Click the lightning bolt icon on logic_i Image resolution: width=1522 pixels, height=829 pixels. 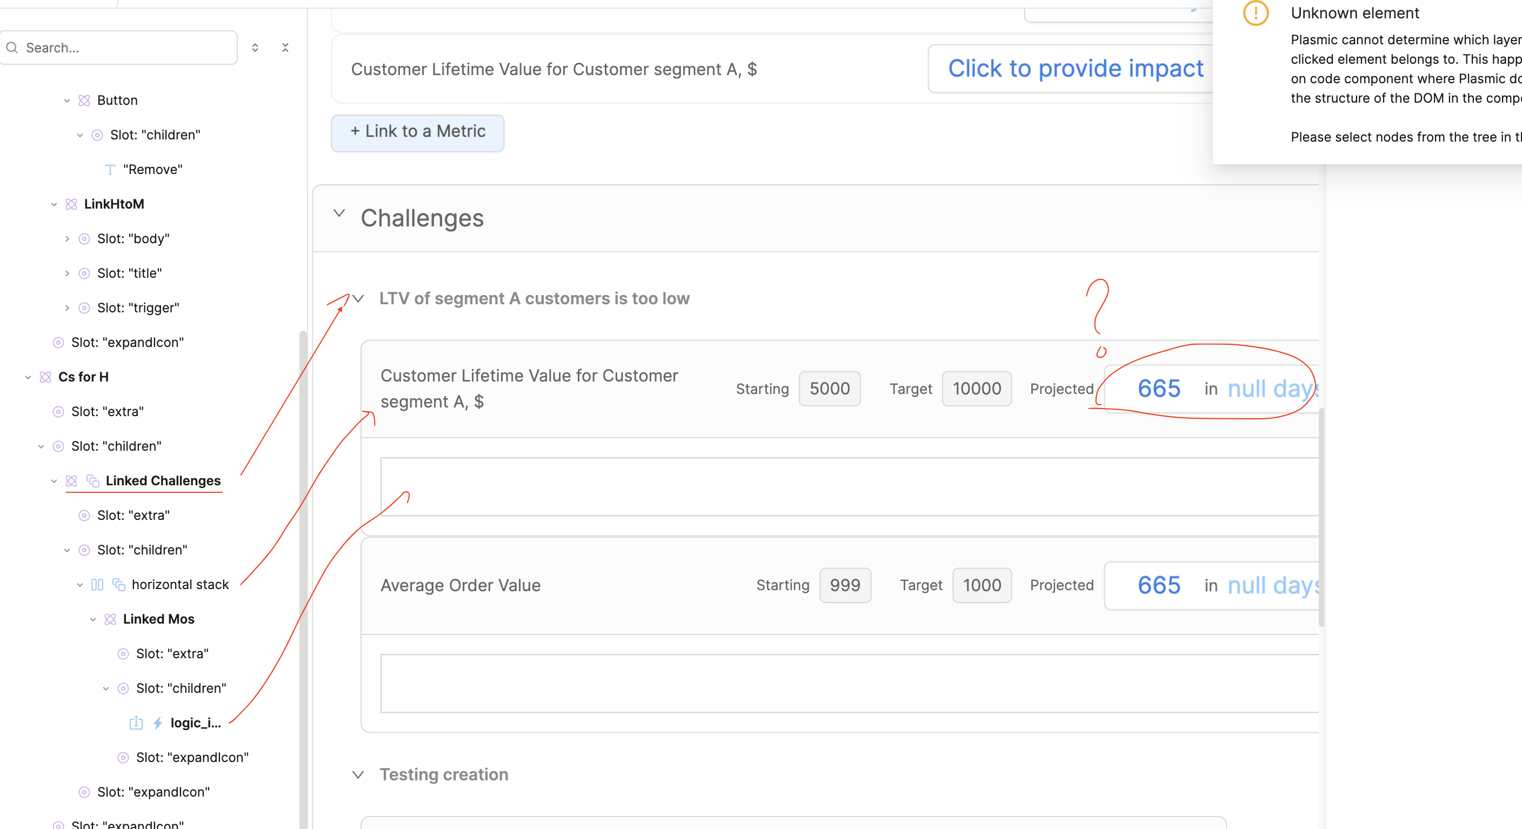[158, 723]
